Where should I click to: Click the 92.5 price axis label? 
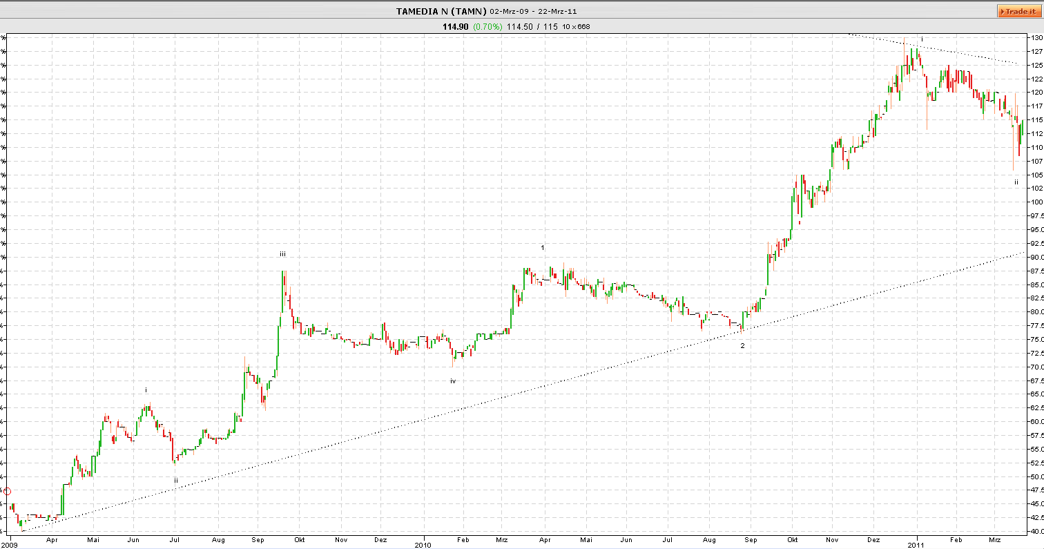1036,243
